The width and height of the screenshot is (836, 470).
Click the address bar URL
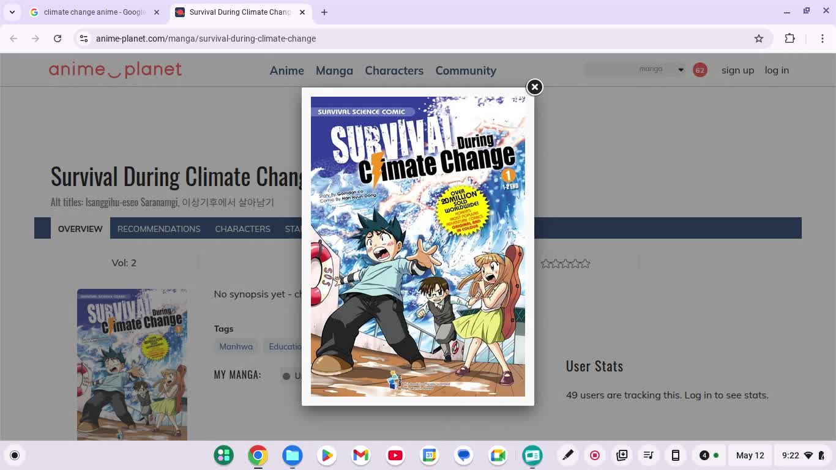tap(206, 39)
